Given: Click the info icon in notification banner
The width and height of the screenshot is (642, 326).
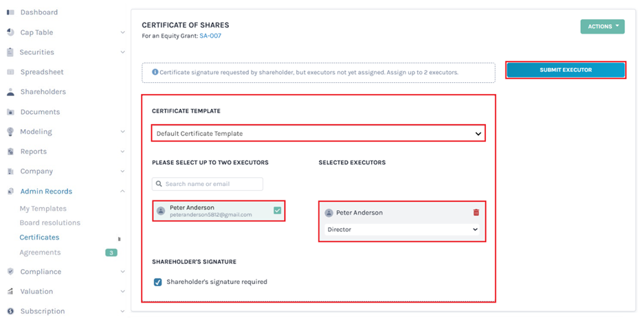Looking at the screenshot, I should click(155, 72).
